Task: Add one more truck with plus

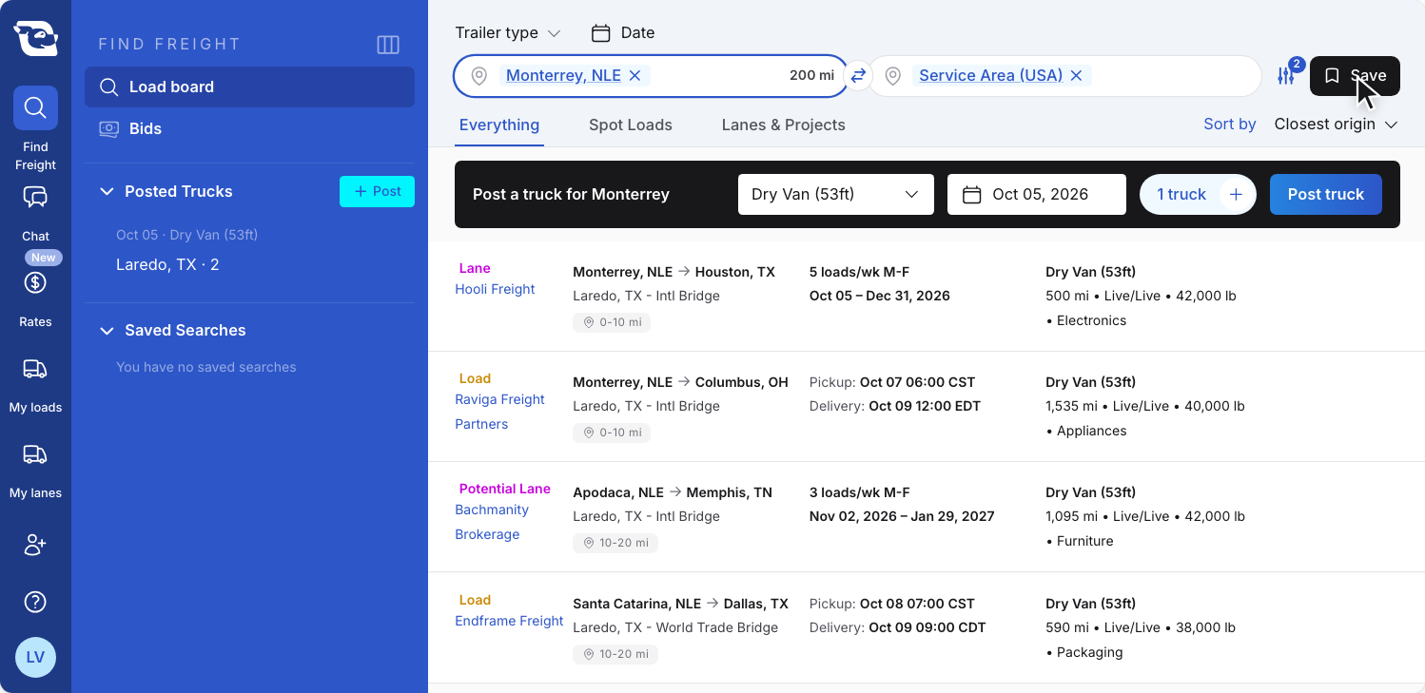Action: [x=1236, y=194]
